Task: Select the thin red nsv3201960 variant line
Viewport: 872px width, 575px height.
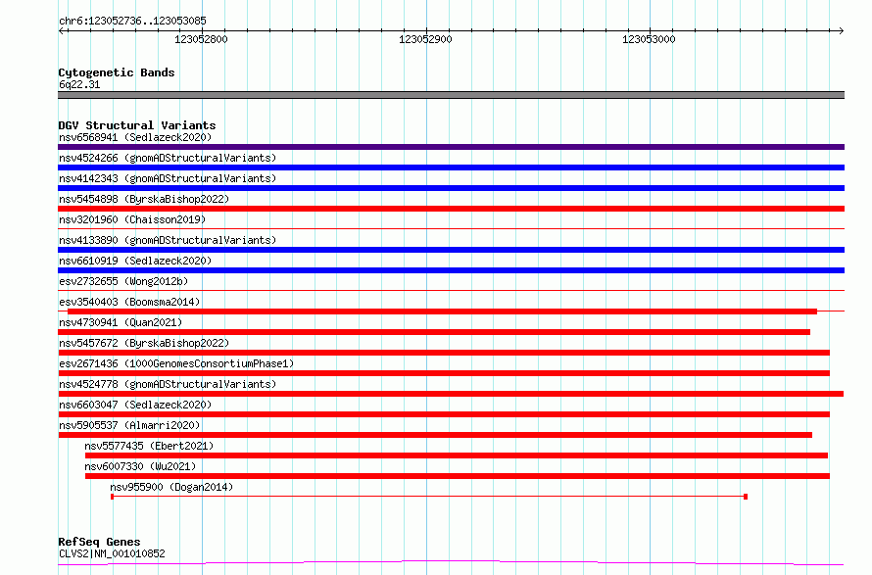Action: (x=451, y=228)
